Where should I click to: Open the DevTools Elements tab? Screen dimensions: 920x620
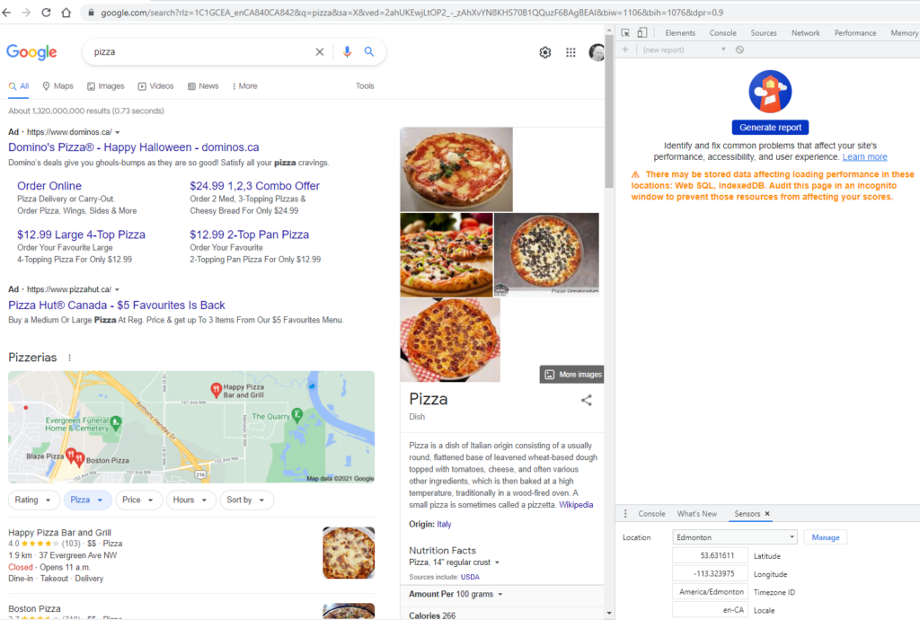click(x=680, y=33)
